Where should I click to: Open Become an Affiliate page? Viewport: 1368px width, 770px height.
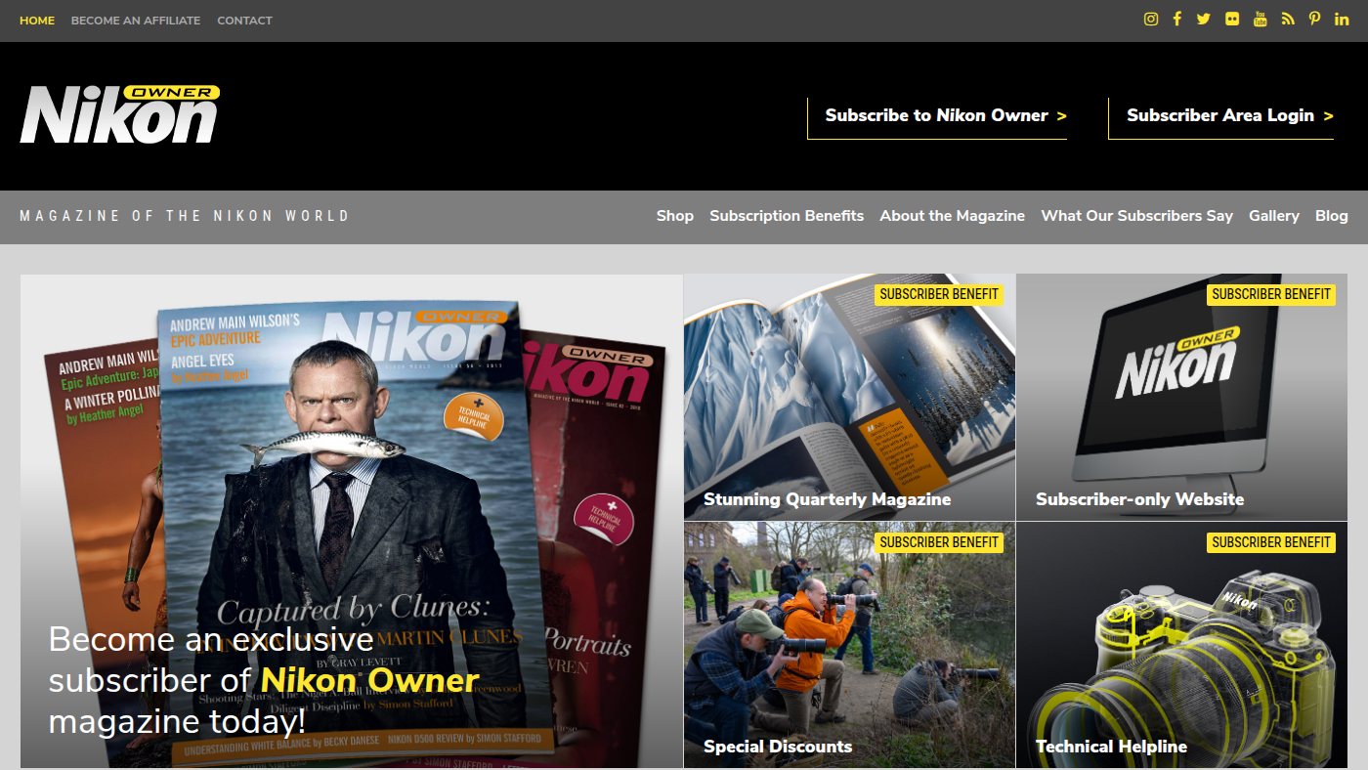pos(136,21)
